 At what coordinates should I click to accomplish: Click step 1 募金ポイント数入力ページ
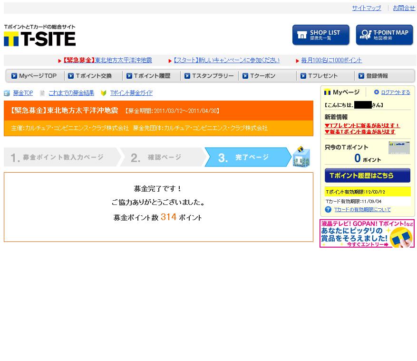pos(61,157)
